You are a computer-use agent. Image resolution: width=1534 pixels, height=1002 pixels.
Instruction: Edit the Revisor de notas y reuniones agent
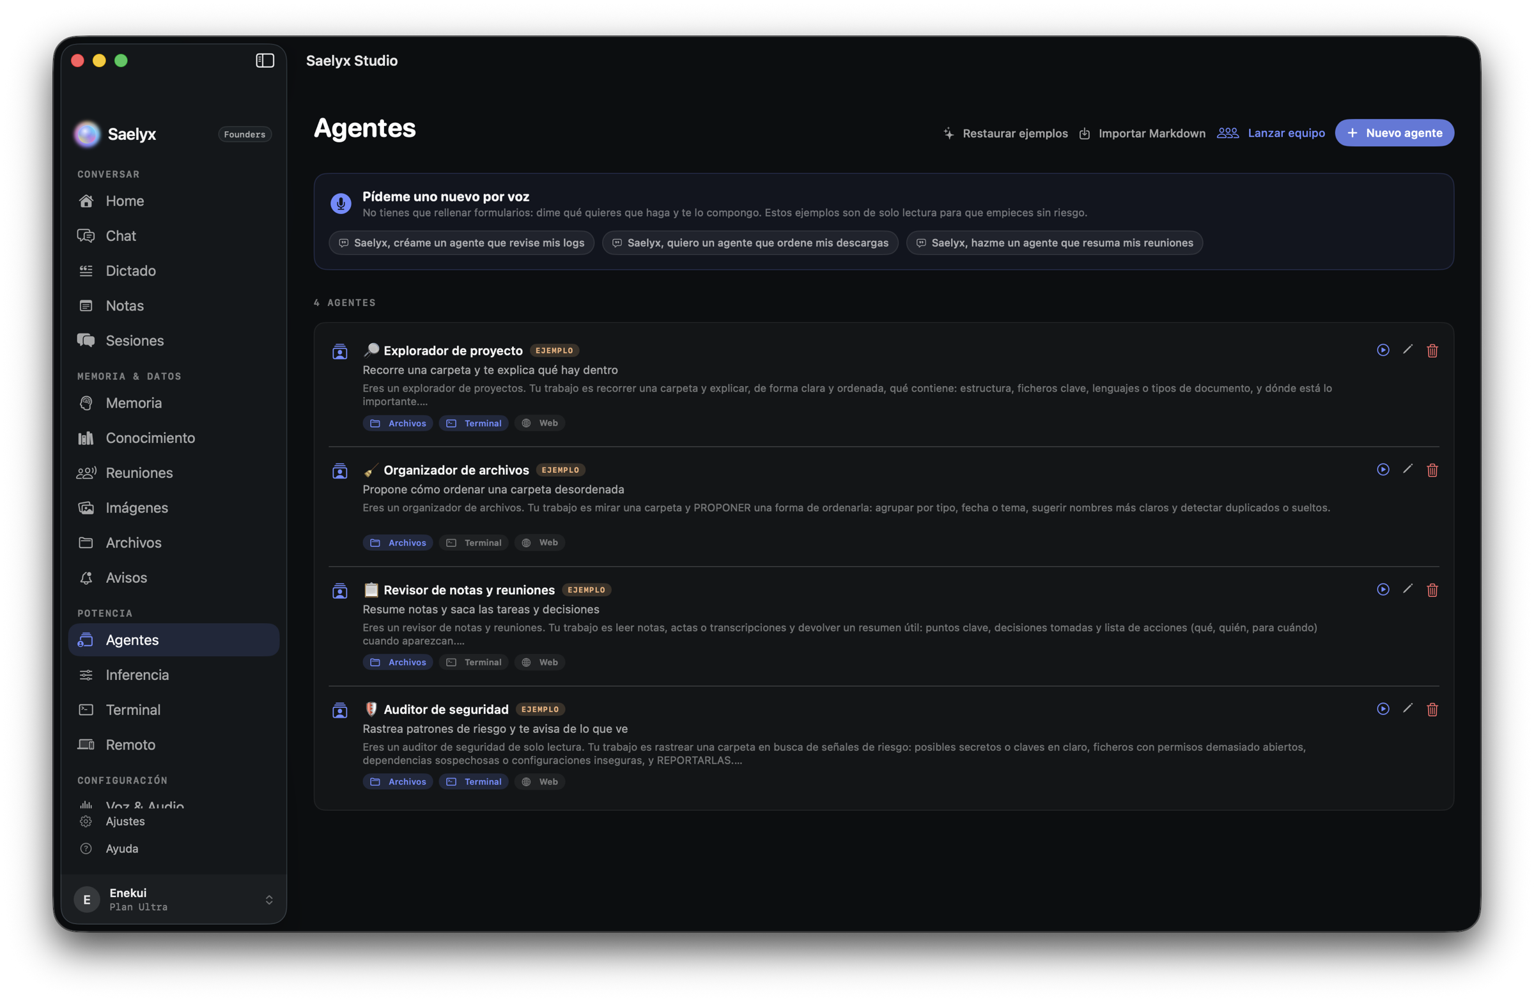tap(1407, 589)
